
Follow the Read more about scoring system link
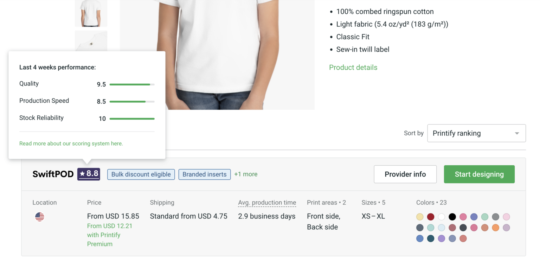[x=71, y=144]
